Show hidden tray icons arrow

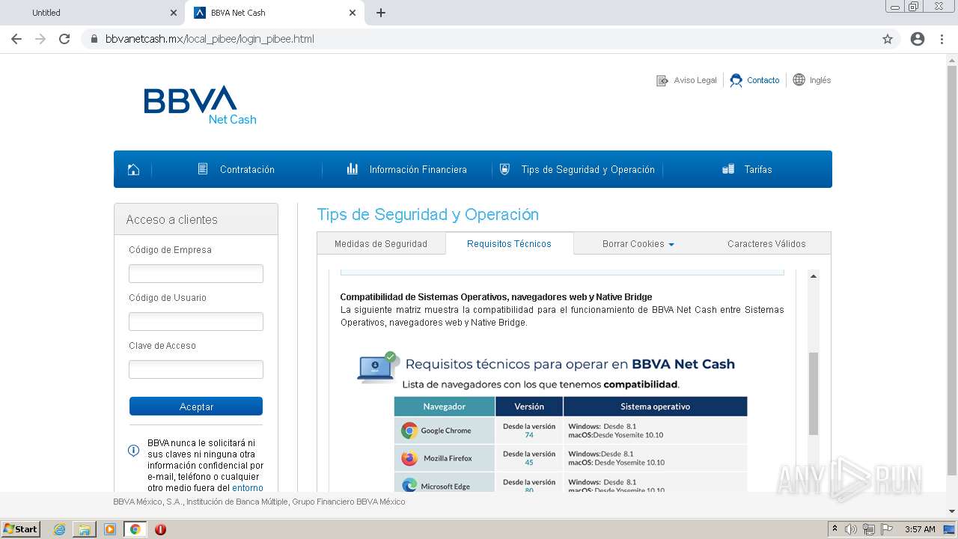coord(835,529)
